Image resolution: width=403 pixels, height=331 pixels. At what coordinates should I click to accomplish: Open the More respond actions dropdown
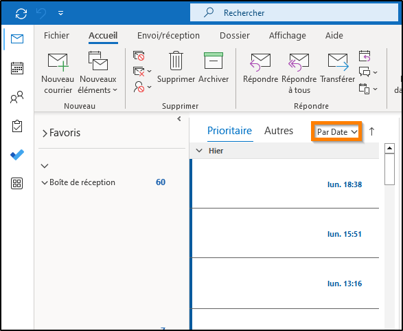[x=368, y=89]
